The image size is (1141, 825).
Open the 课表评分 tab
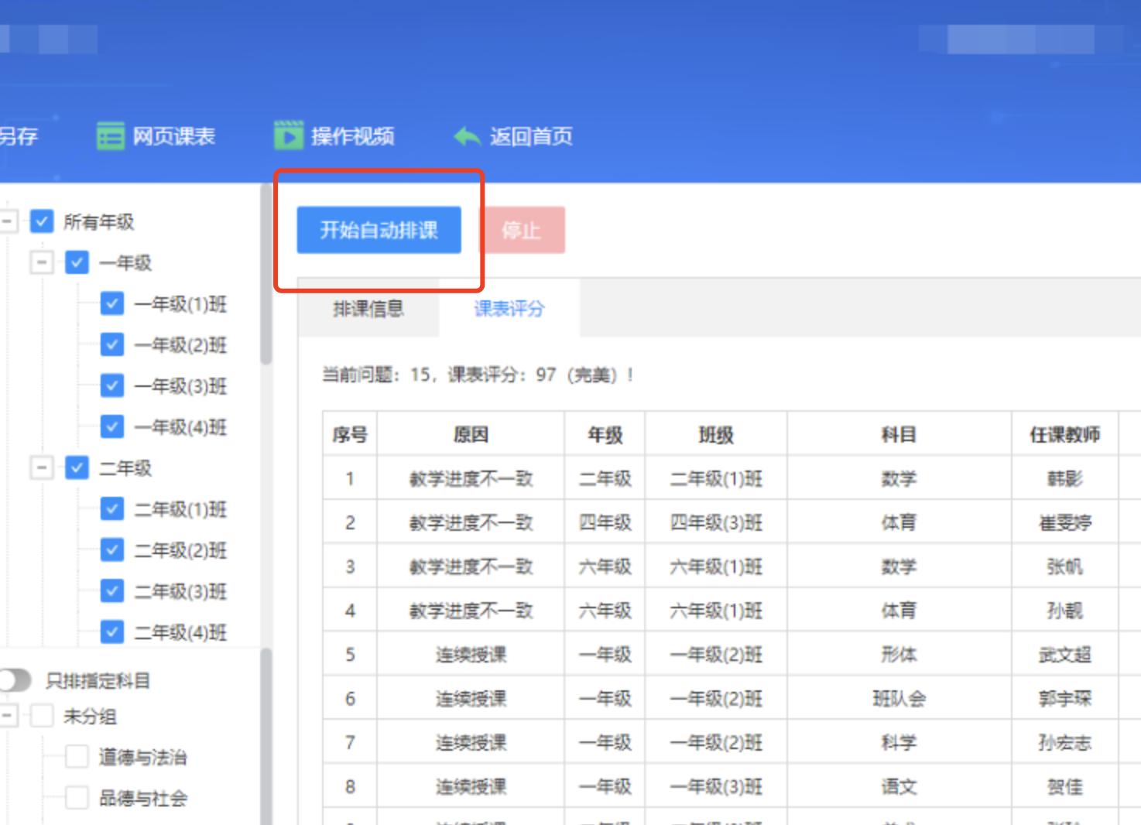coord(507,307)
